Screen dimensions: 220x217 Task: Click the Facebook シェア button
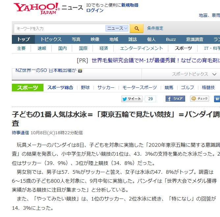(175, 99)
